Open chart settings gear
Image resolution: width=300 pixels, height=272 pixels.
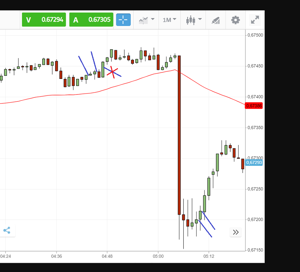coord(235,20)
